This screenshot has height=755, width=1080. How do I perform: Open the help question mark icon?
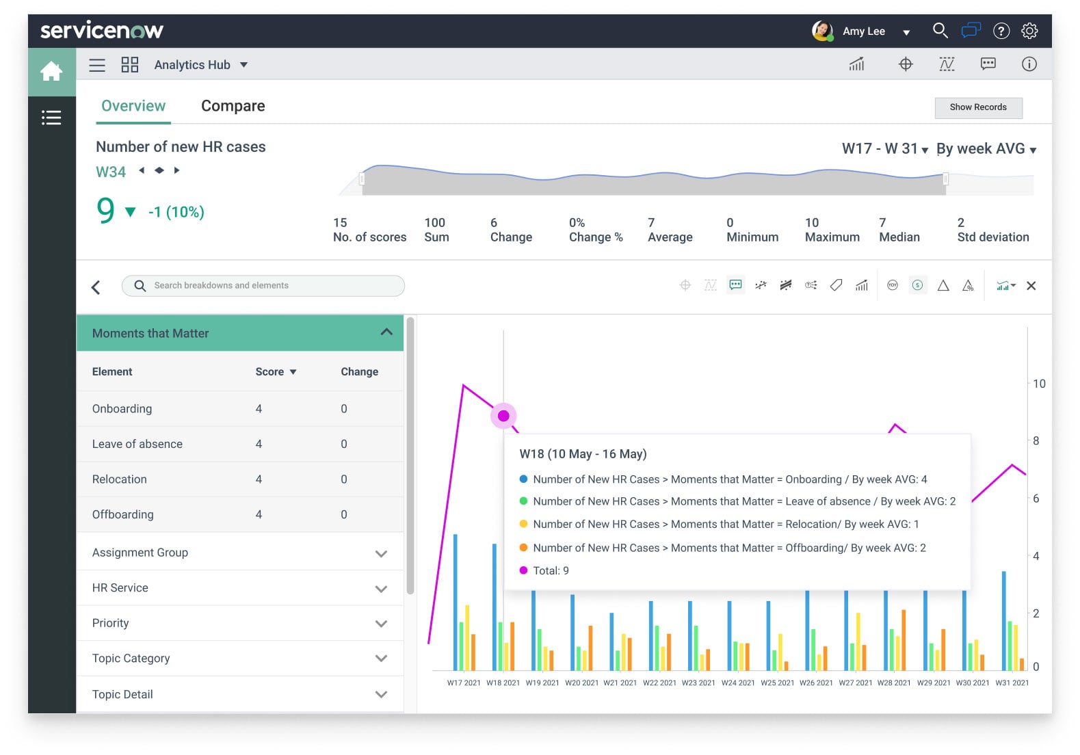pyautogui.click(x=1001, y=31)
